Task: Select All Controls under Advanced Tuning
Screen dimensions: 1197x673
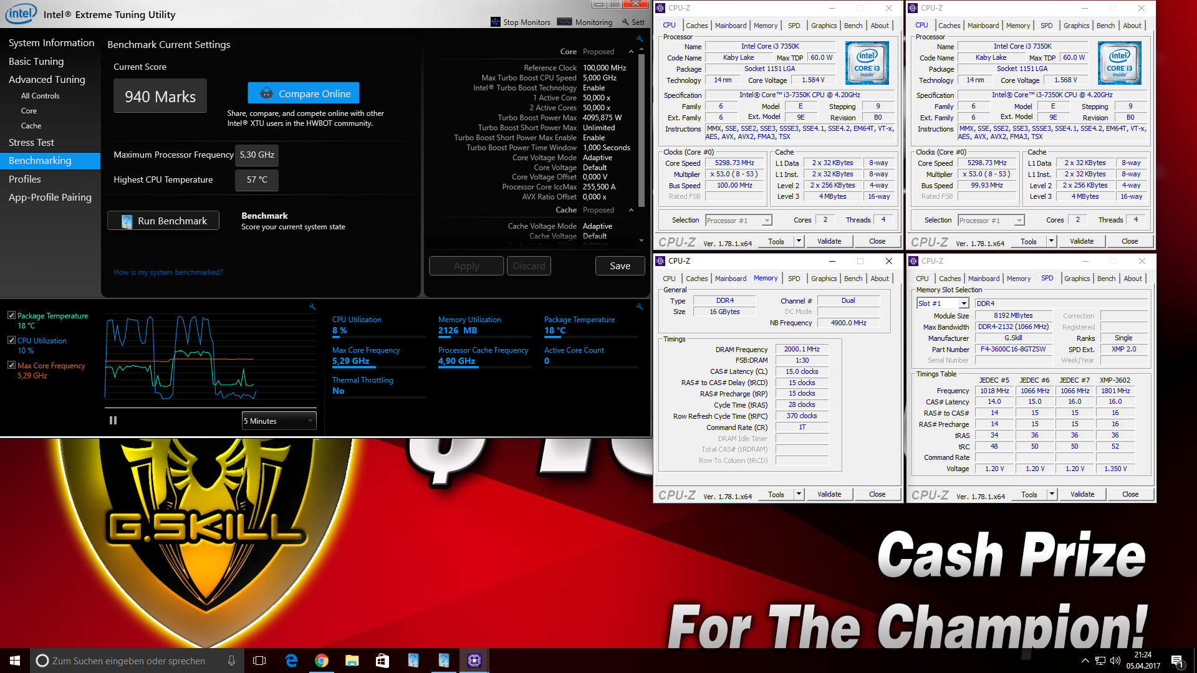Action: click(40, 96)
